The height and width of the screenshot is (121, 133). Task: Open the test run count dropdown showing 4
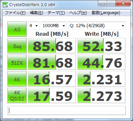34,26
